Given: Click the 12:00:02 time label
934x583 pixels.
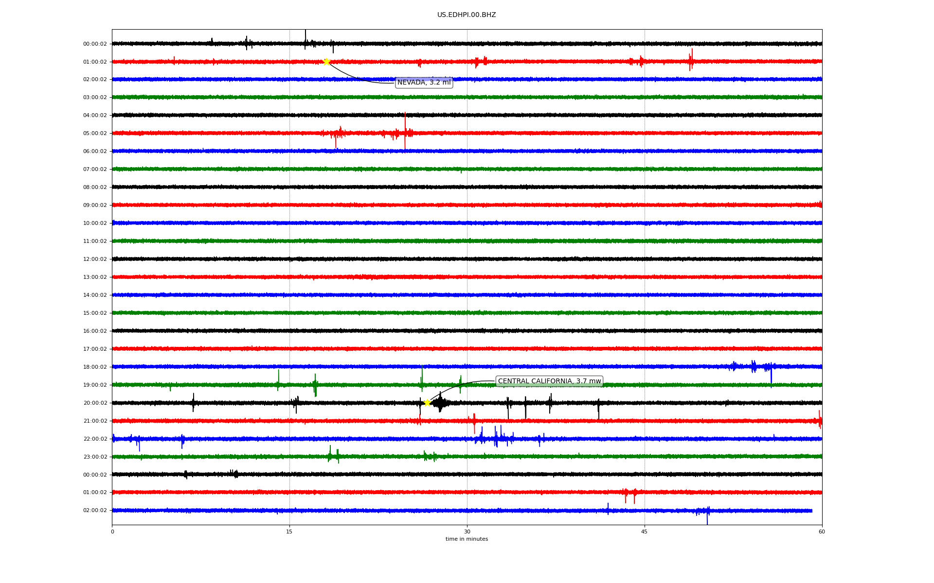Looking at the screenshot, I should (95, 259).
